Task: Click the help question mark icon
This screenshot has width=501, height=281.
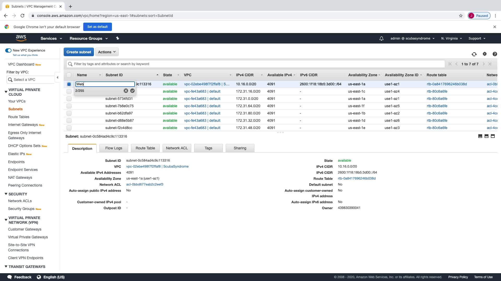Action: pyautogui.click(x=494, y=54)
